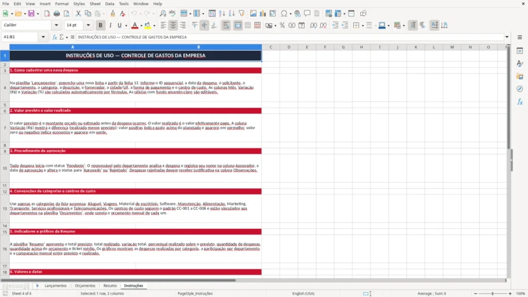Toggle Merge and Center Cells

click(x=238, y=25)
